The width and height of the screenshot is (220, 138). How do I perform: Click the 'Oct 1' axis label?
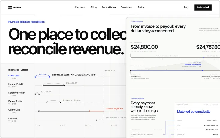point(37,125)
